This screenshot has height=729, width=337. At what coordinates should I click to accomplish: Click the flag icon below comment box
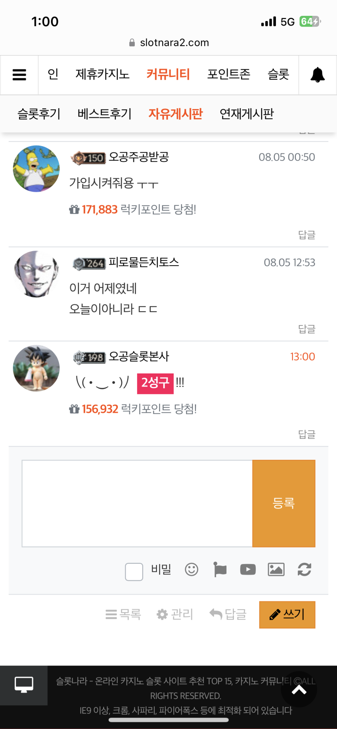220,570
